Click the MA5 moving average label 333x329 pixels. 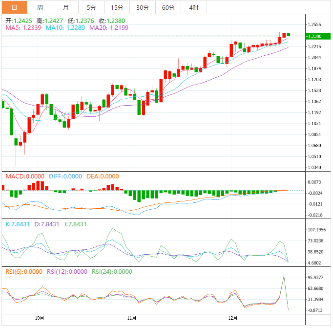point(23,28)
